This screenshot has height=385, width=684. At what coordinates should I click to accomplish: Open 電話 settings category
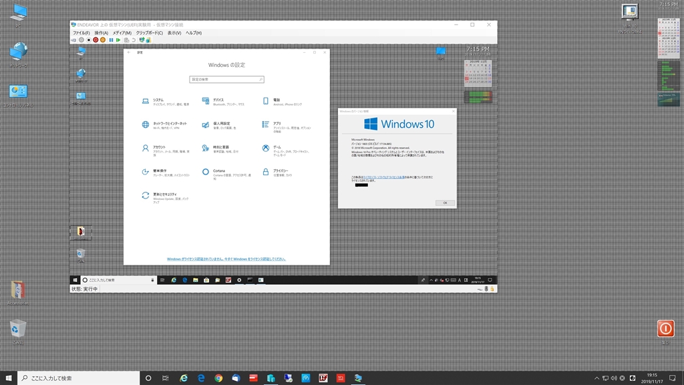click(x=283, y=102)
